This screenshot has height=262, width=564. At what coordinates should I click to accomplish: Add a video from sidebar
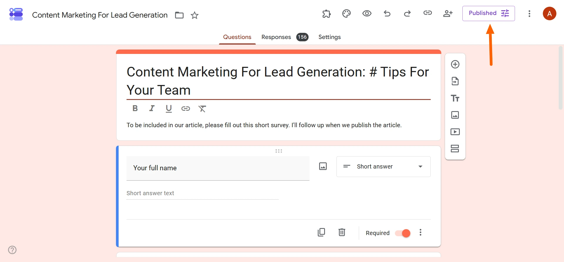click(x=455, y=132)
